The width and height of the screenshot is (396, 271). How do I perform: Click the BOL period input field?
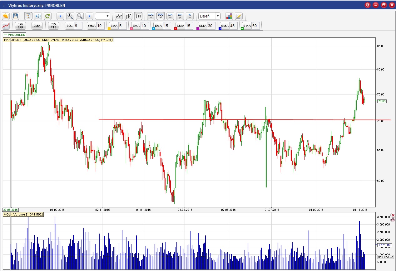point(78,26)
